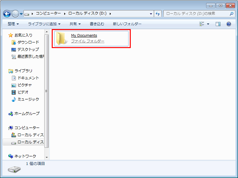This screenshot has width=238, height=178.
Task: Change view with the view icon
Action: (x=202, y=24)
